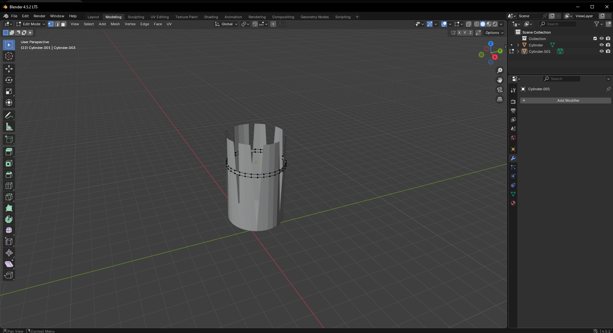The height and width of the screenshot is (333, 613).
Task: Open Object Data mesh properties tab
Action: (513, 194)
